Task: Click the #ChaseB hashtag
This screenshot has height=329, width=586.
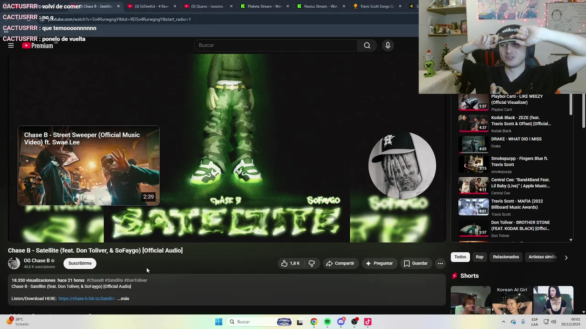Action: pos(95,280)
